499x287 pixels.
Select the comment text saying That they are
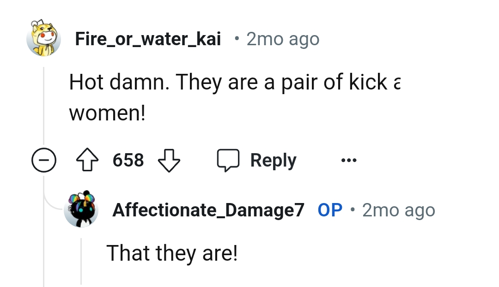click(x=172, y=253)
